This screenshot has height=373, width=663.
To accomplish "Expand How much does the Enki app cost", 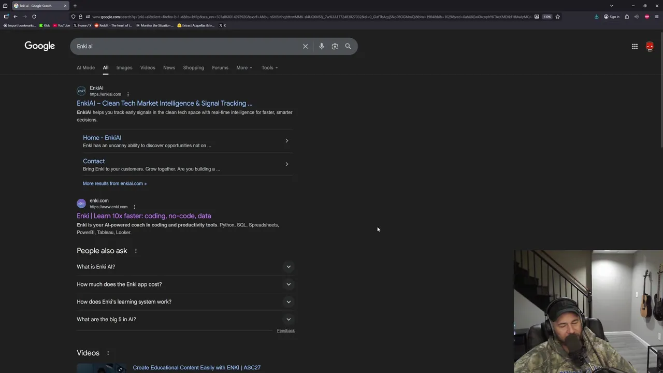I will [184, 284].
